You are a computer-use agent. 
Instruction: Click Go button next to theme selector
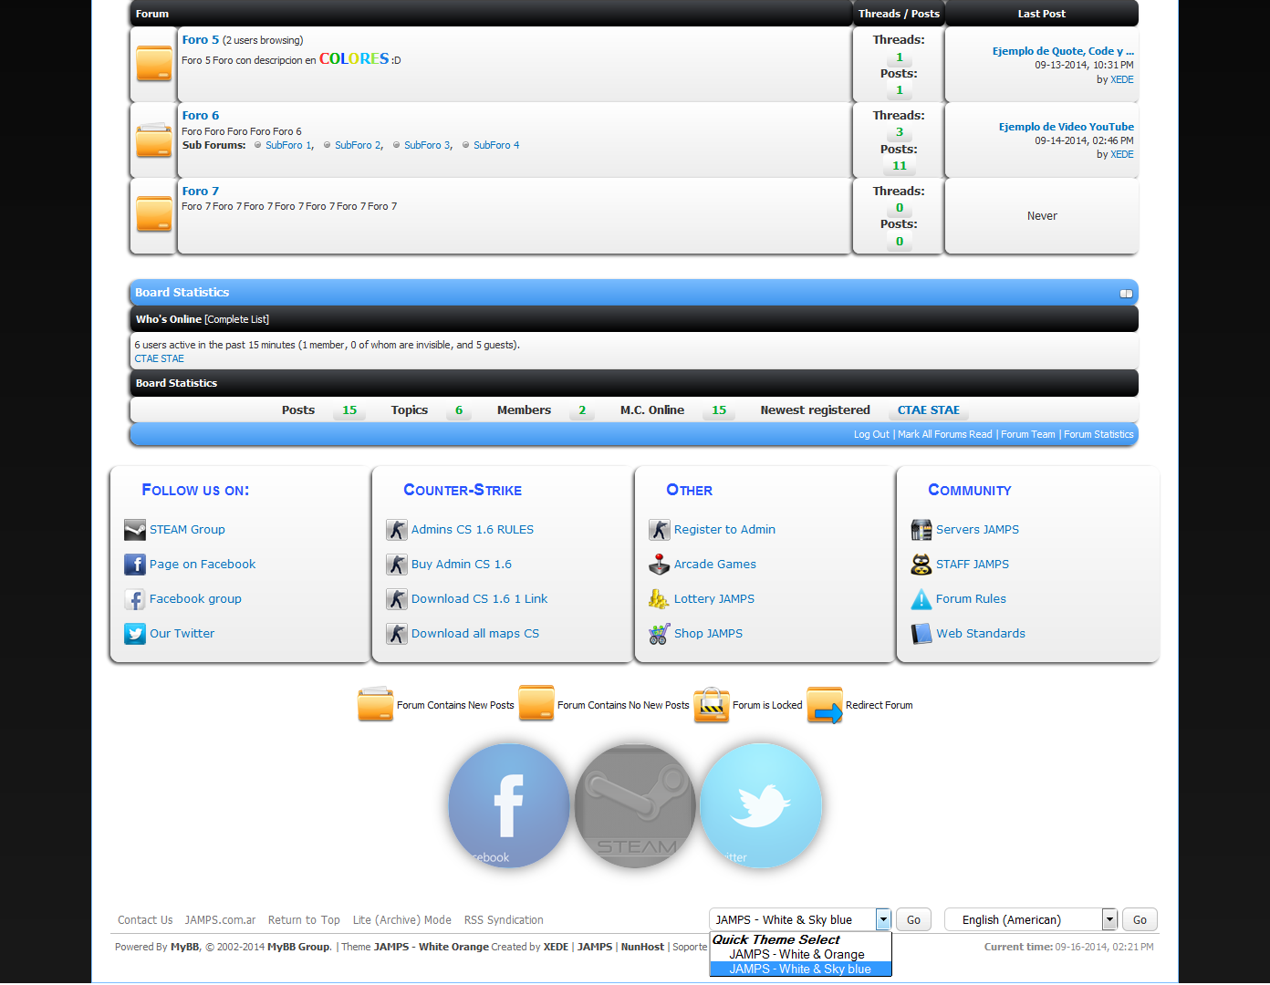pos(913,919)
